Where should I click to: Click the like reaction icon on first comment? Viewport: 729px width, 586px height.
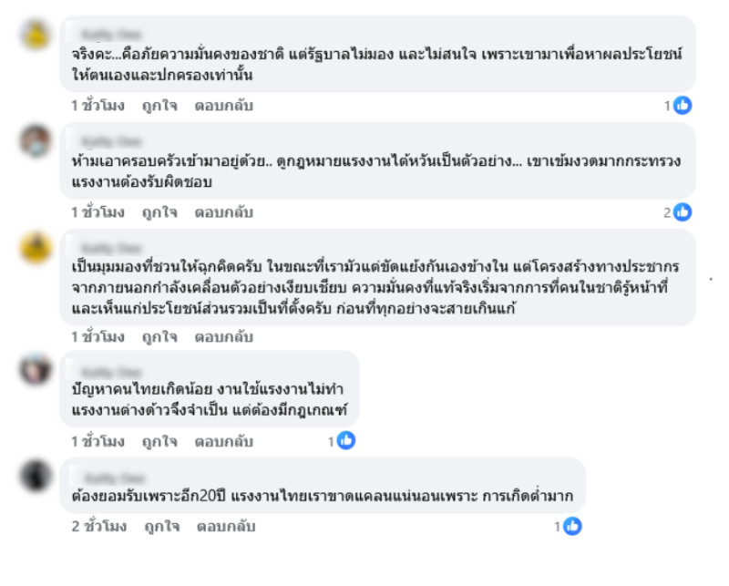[x=683, y=106]
